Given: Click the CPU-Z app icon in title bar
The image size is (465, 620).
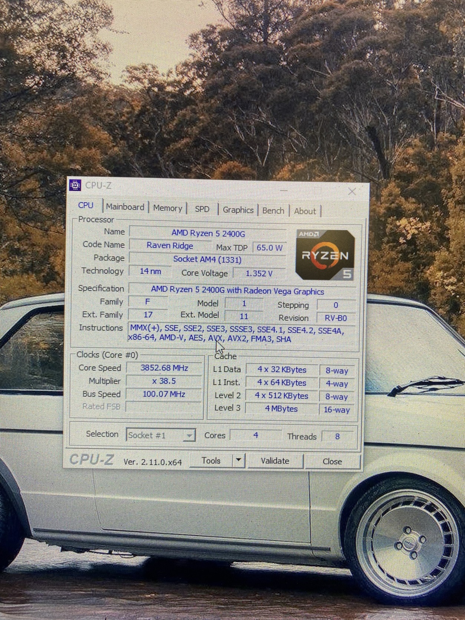Looking at the screenshot, I should (75, 185).
